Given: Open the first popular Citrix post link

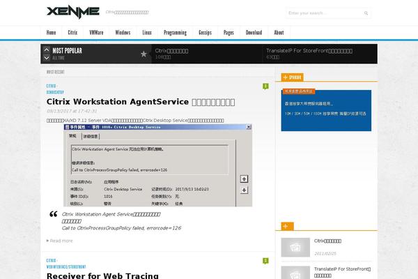Looking at the screenshot, I should coord(171,51).
